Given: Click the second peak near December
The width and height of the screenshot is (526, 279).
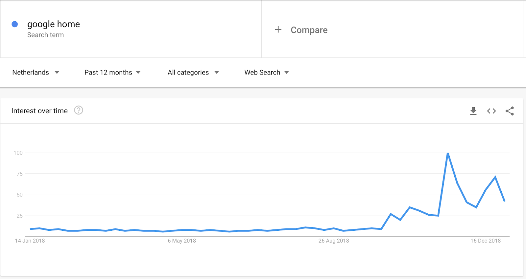Looking at the screenshot, I should (495, 177).
